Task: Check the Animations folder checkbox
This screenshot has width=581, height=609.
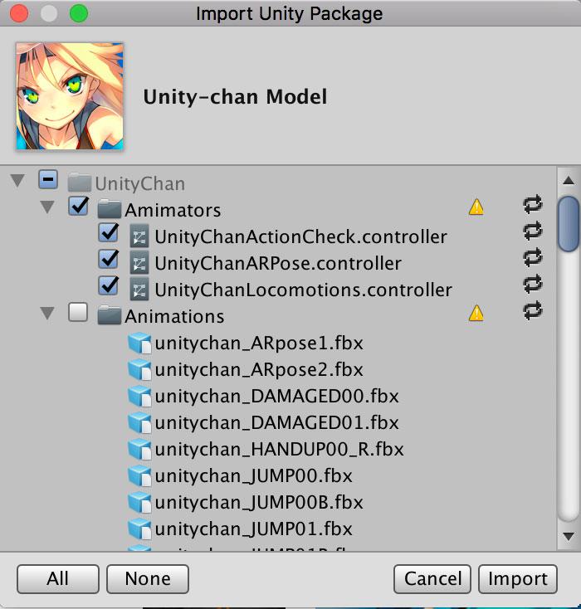Action: click(x=78, y=312)
